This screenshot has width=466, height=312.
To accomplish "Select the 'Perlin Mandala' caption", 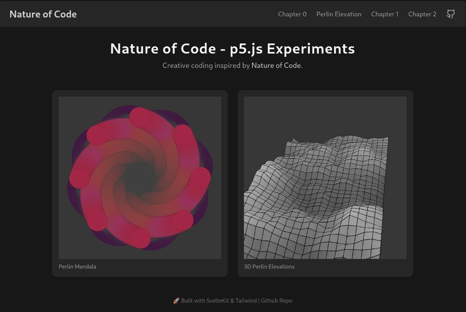I will (x=77, y=266).
